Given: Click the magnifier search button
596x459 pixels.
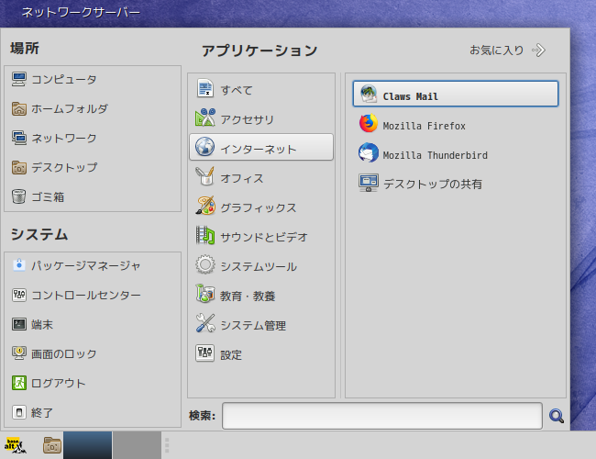Looking at the screenshot, I should click(557, 416).
